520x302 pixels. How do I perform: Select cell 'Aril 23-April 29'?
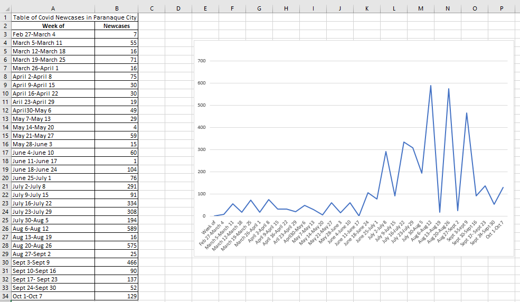53,102
